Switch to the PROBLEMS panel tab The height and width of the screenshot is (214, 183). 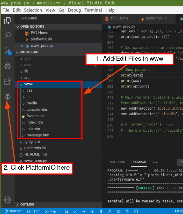(x=116, y=162)
